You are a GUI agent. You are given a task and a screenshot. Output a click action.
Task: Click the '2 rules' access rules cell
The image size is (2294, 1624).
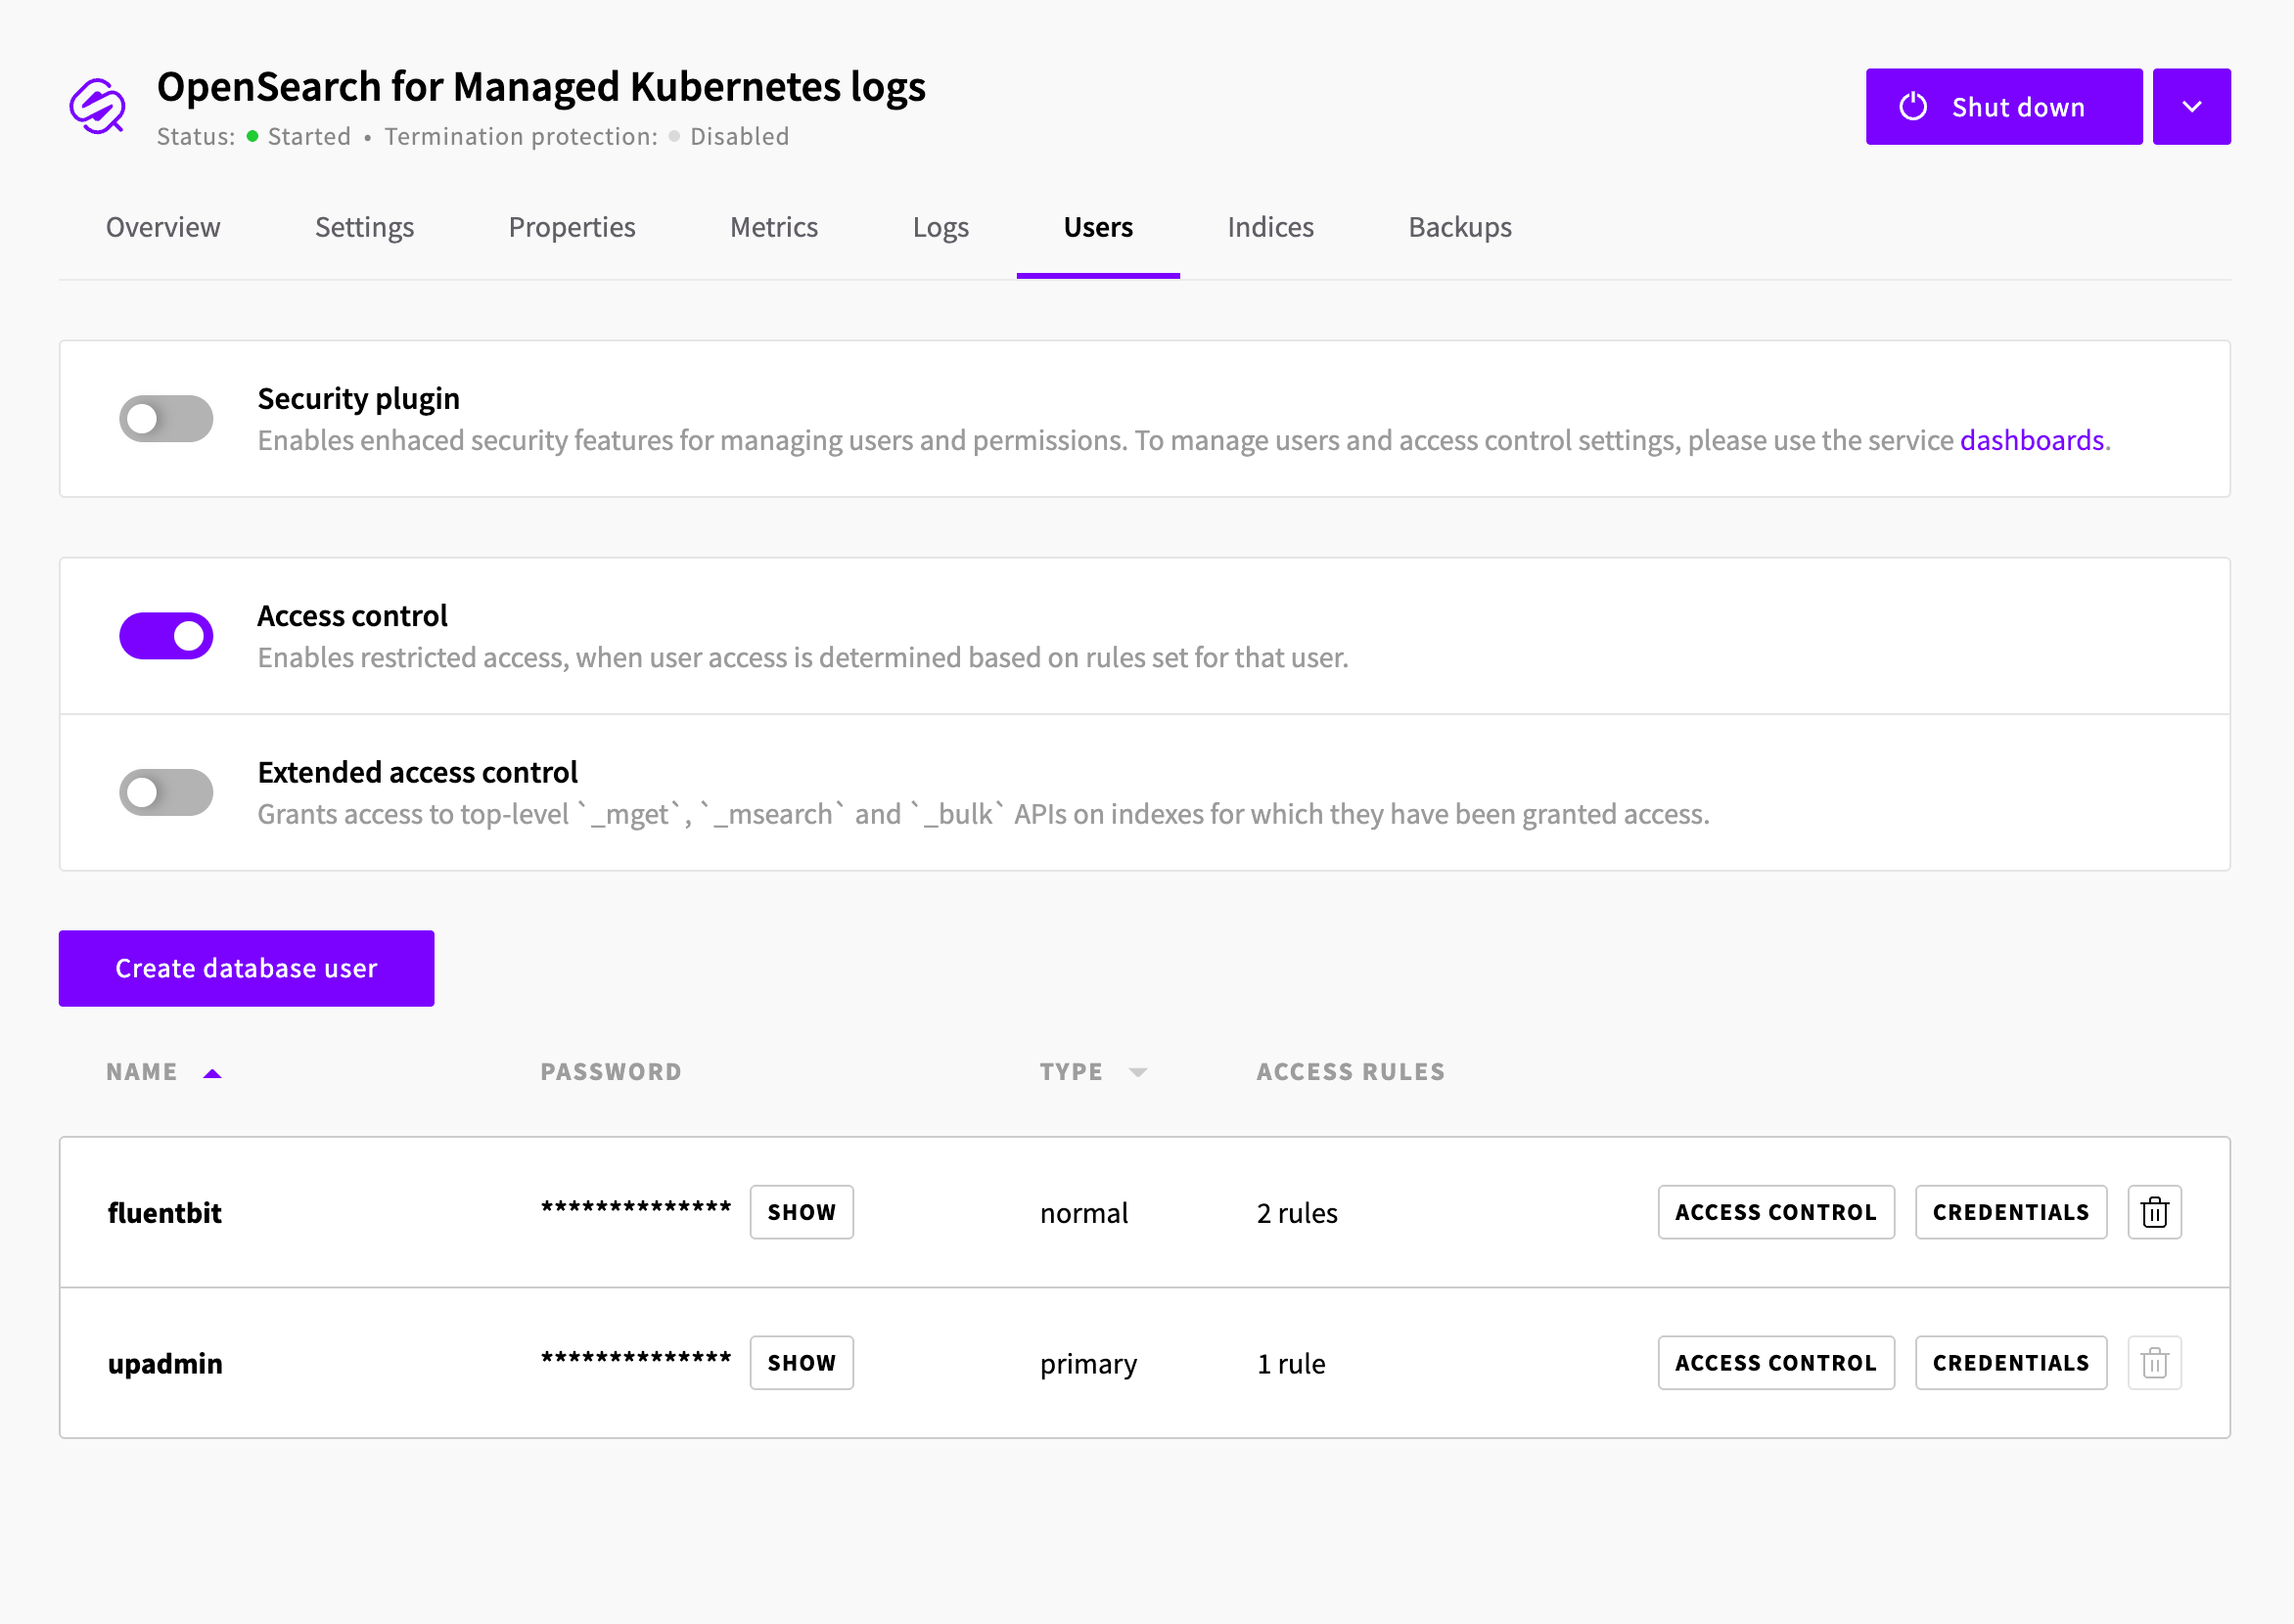1297,1213
